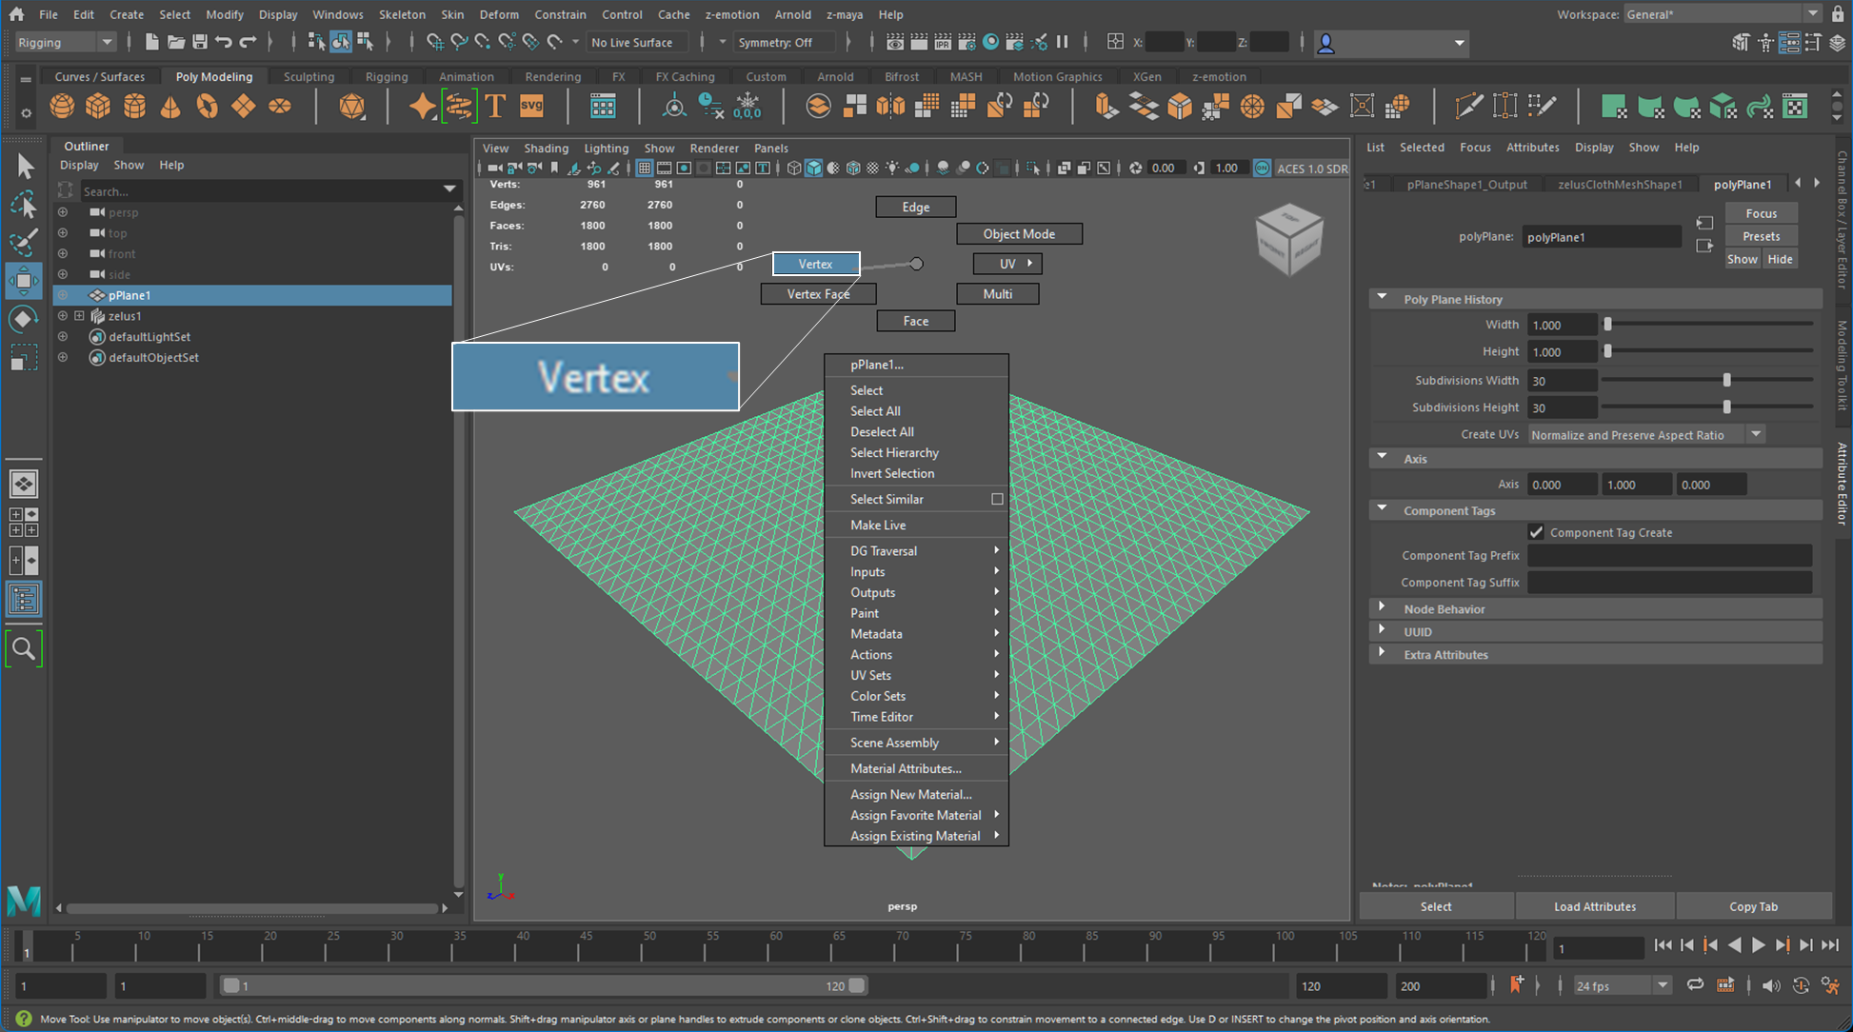The height and width of the screenshot is (1032, 1853).
Task: Create a polygon cone from the shelf
Action: pos(170,106)
